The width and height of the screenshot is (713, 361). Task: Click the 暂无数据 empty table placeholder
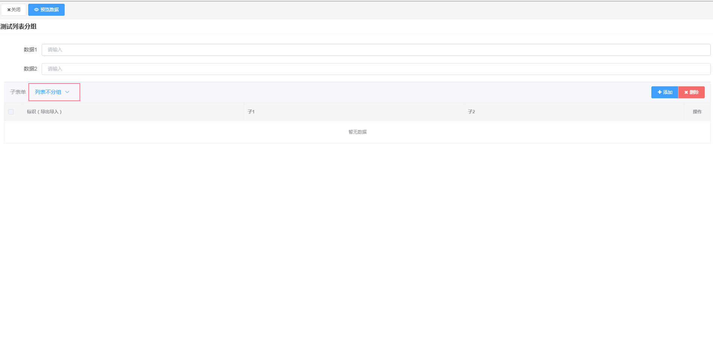tap(357, 132)
